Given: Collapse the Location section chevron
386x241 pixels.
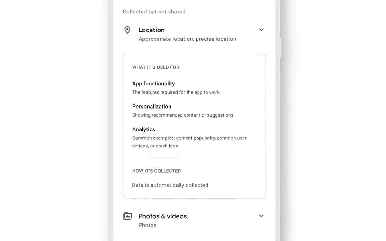Looking at the screenshot, I should (261, 30).
